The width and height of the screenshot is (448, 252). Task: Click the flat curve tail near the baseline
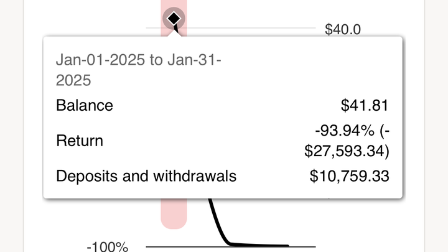pos(259,245)
